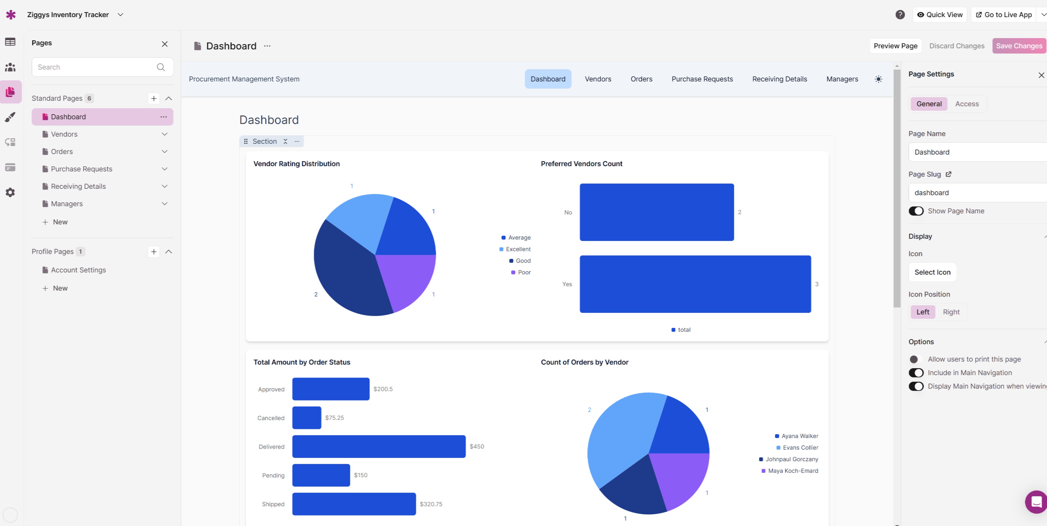
Task: Click the Evans Collier legend color swatch
Action: [x=778, y=448]
